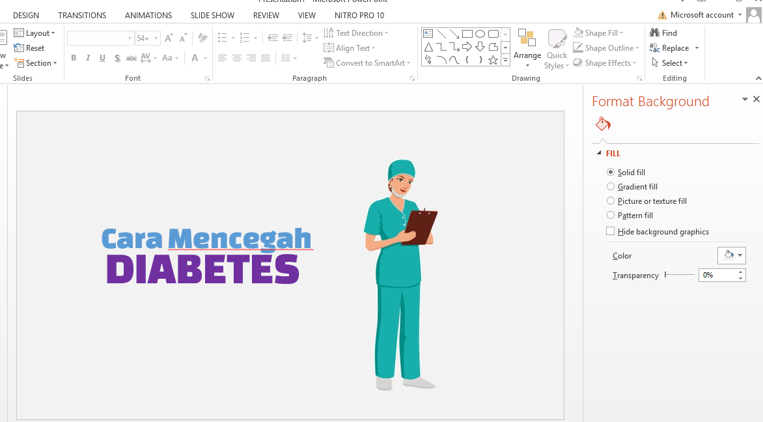The width and height of the screenshot is (763, 422).
Task: Toggle Underline formatting
Action: [102, 58]
